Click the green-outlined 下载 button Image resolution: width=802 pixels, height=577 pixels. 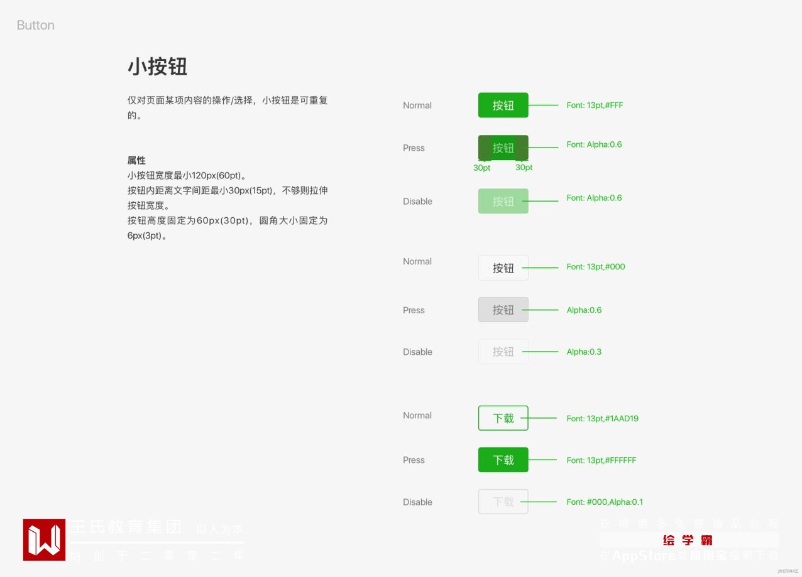tap(503, 418)
